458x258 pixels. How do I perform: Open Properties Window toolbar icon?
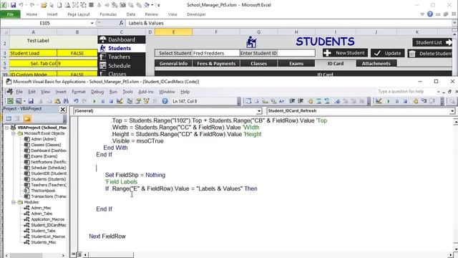tap(138, 101)
